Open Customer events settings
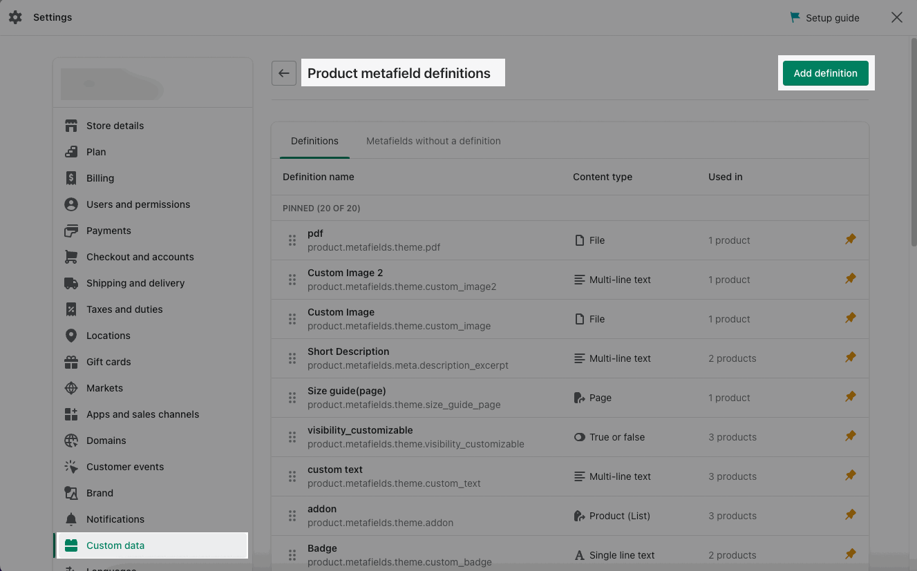Viewport: 917px width, 571px height. click(x=153, y=467)
